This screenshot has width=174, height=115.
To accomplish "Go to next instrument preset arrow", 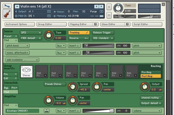I will click(x=101, y=6).
